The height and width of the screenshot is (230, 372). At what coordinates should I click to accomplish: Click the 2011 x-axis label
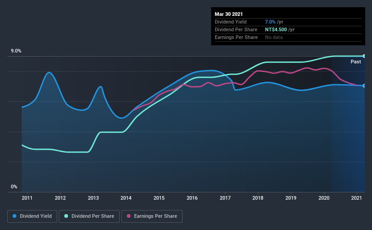click(27, 198)
